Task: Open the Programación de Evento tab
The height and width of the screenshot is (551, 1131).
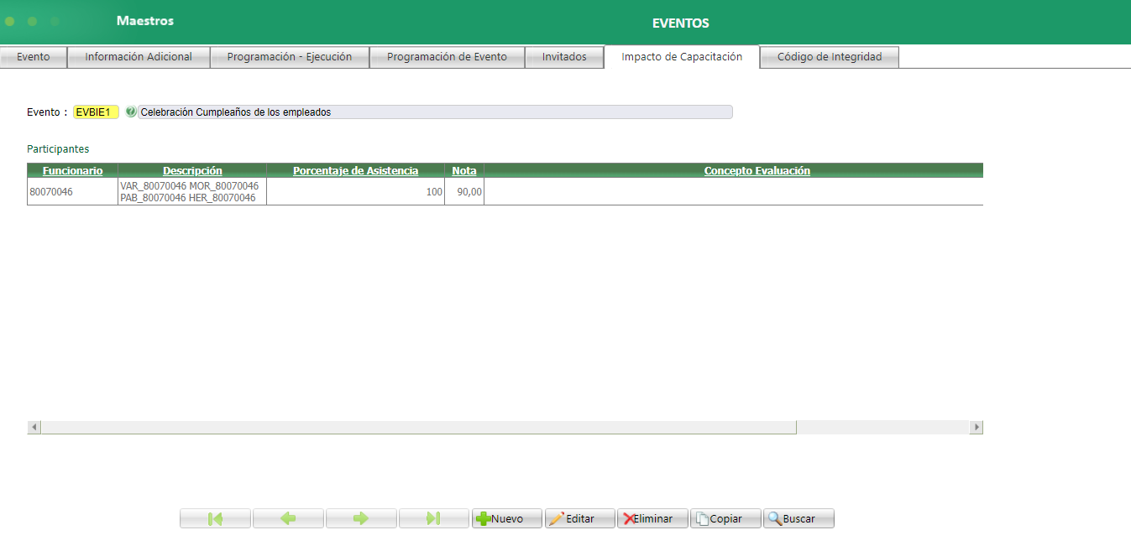Action: coord(447,57)
